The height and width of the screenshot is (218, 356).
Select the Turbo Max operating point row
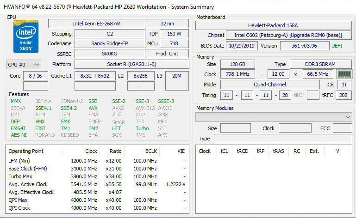tap(97, 176)
